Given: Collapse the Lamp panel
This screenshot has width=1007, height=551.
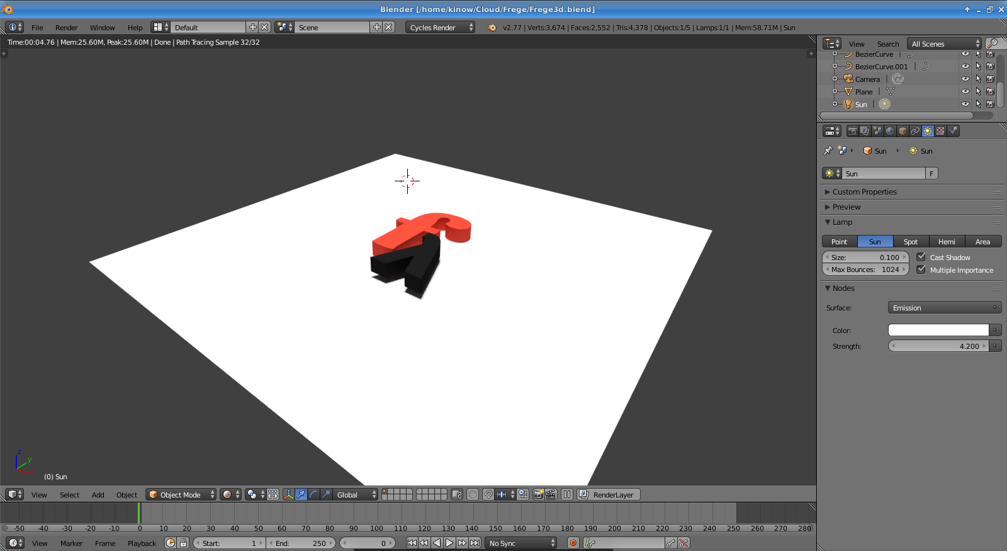Looking at the screenshot, I should coord(828,222).
